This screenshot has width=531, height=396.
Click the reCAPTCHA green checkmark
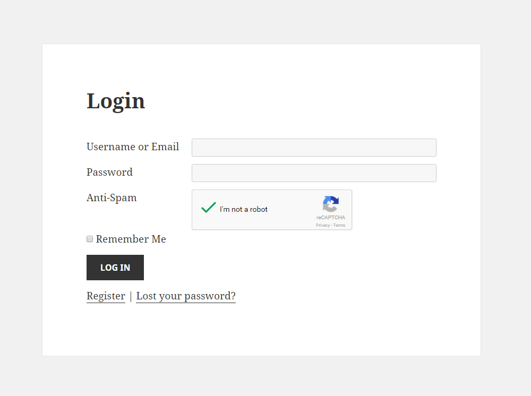(208, 208)
